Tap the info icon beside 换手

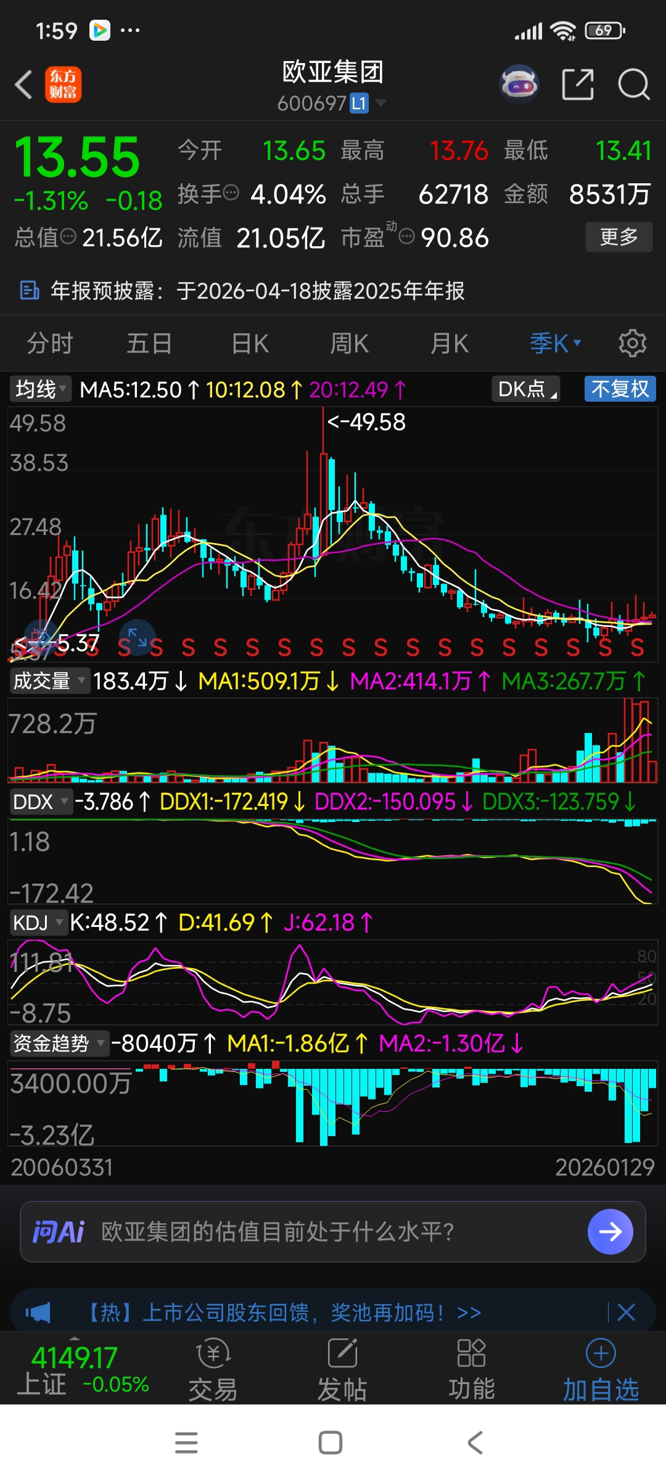point(231,193)
